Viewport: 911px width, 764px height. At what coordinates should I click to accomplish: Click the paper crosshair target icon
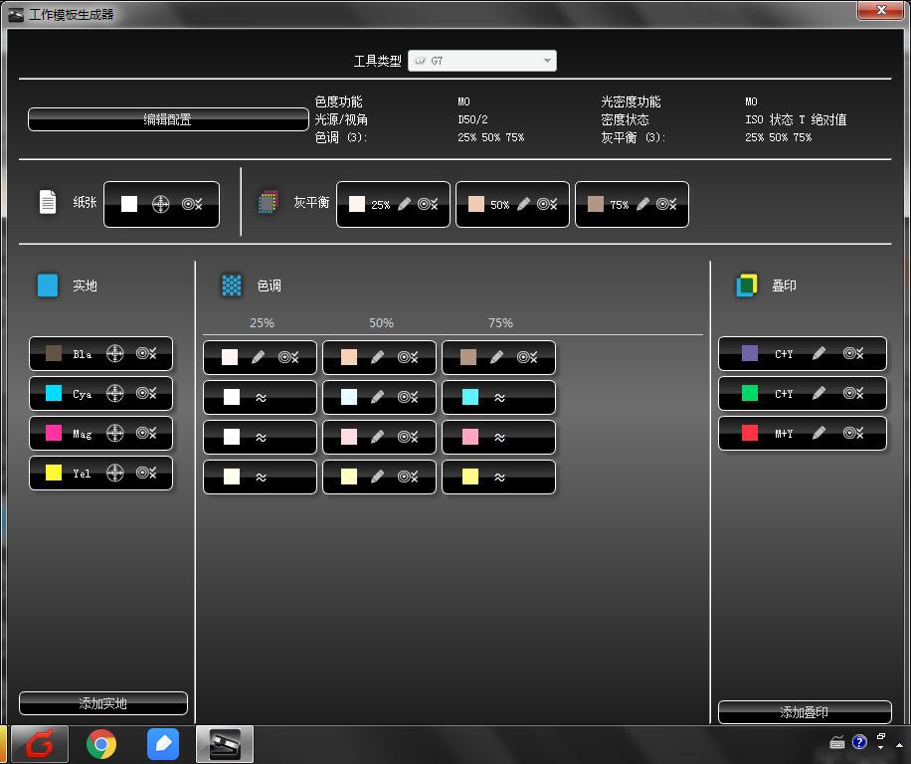point(160,204)
